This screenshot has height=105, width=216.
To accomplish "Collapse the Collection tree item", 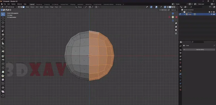I will (182, 12).
